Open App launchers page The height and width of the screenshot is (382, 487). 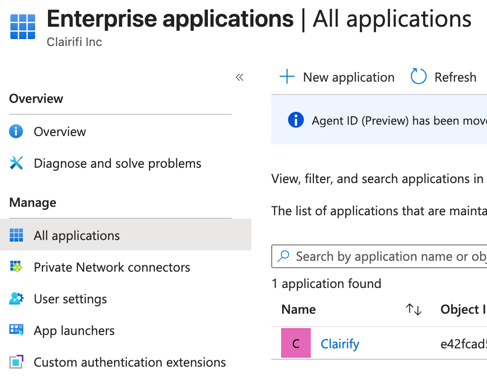(74, 331)
